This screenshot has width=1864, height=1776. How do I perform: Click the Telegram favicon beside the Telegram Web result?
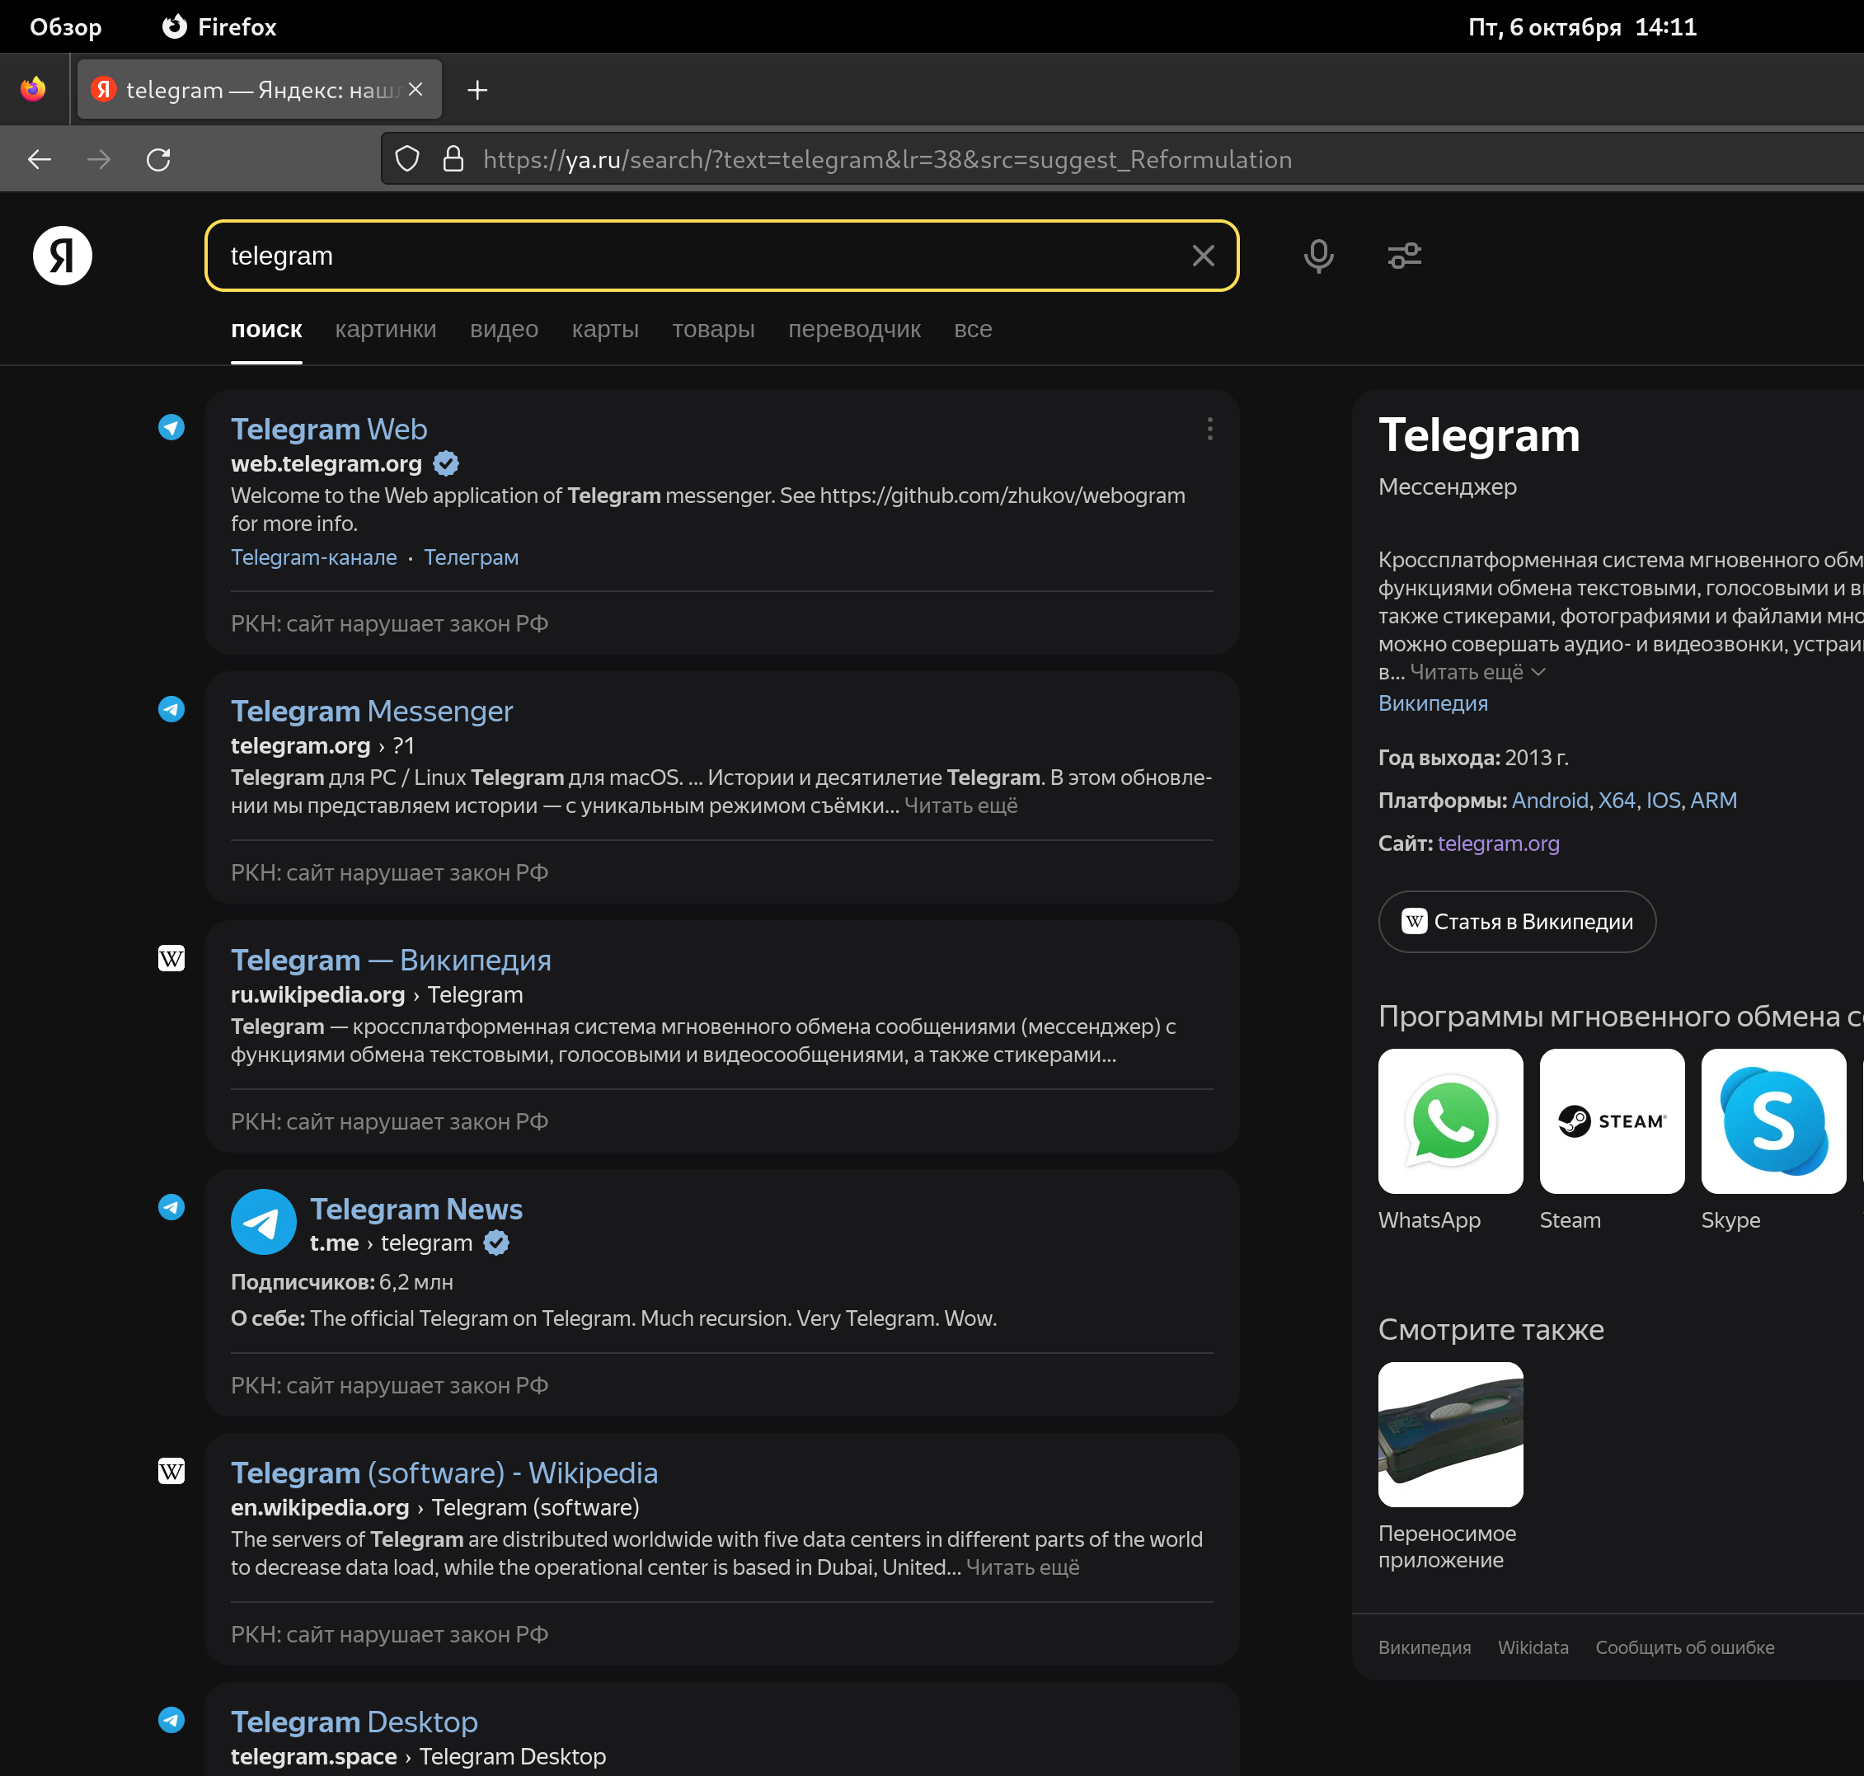pyautogui.click(x=171, y=427)
